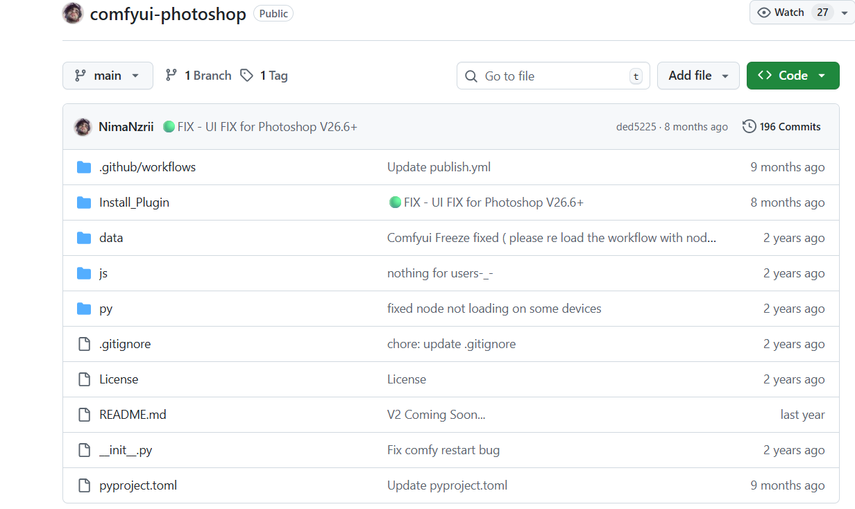Click the branch icon beside 1 Branch
855x509 pixels.
point(171,76)
